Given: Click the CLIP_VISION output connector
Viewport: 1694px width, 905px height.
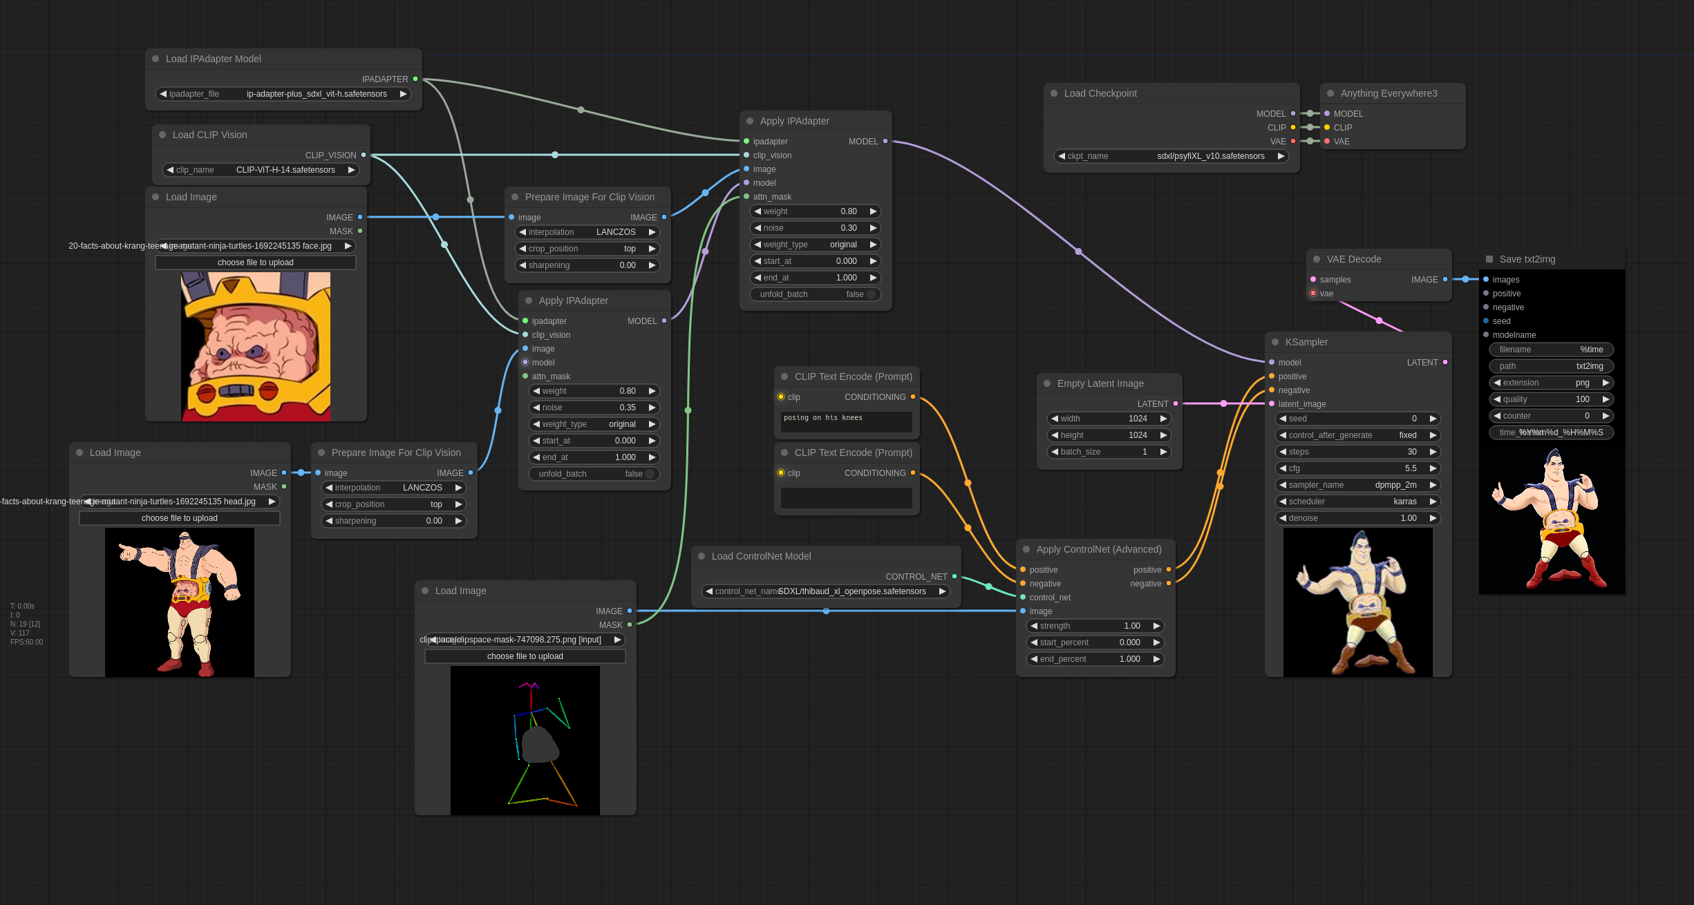Looking at the screenshot, I should 364,155.
